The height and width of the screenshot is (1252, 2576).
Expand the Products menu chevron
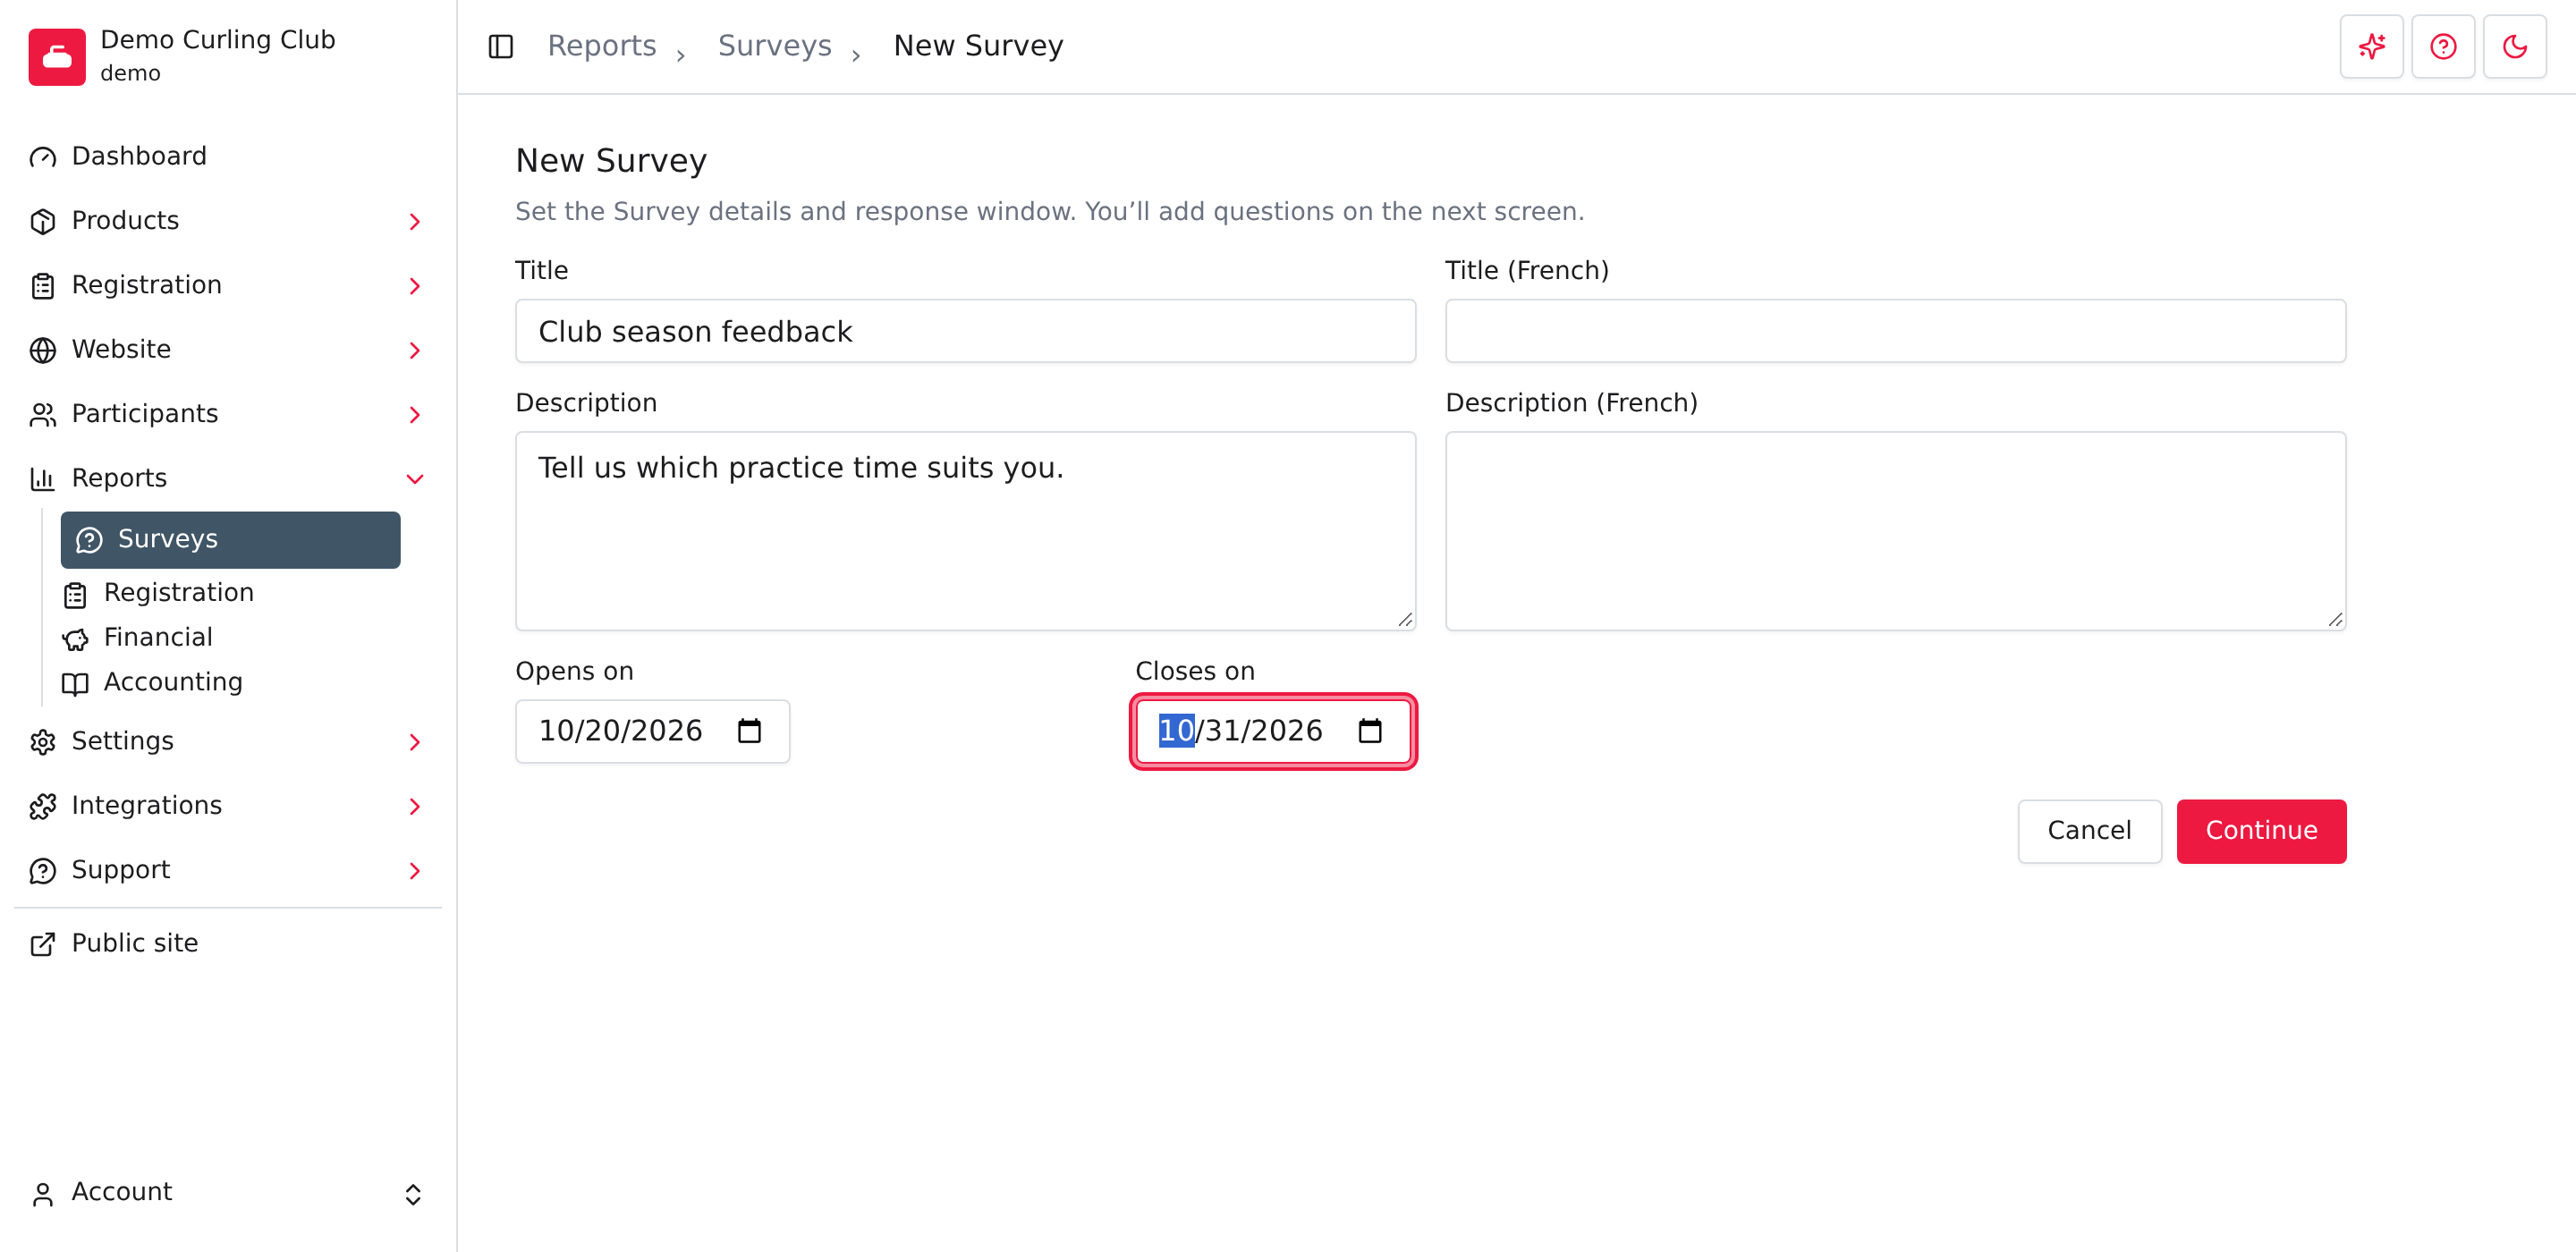414,222
